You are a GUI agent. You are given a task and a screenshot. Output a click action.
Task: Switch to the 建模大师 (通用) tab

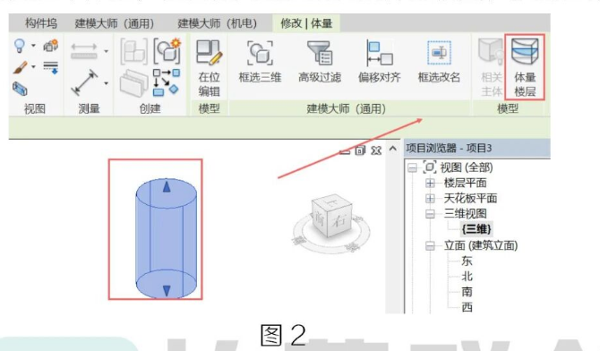coord(115,23)
